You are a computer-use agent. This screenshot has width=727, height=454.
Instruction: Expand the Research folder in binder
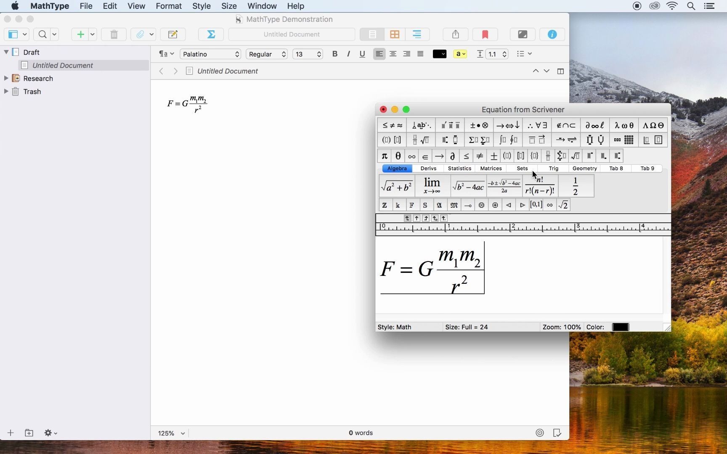(x=6, y=78)
